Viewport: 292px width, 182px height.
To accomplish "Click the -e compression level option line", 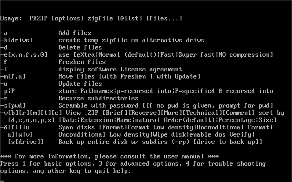I will 136,54.
